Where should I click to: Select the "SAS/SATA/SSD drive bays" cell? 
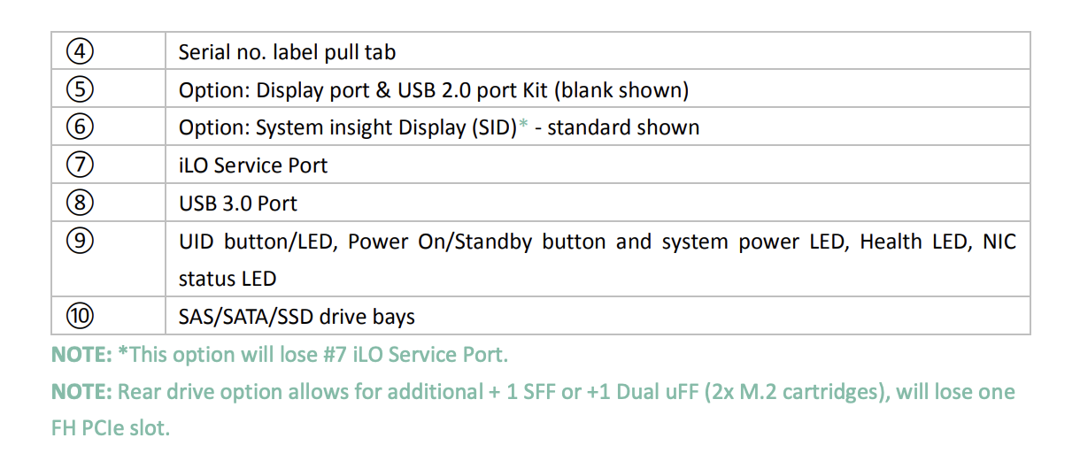click(297, 316)
